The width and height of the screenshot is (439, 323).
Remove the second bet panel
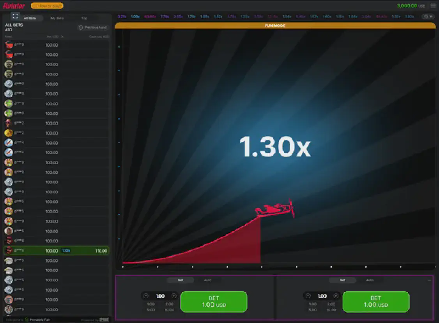coord(430,280)
